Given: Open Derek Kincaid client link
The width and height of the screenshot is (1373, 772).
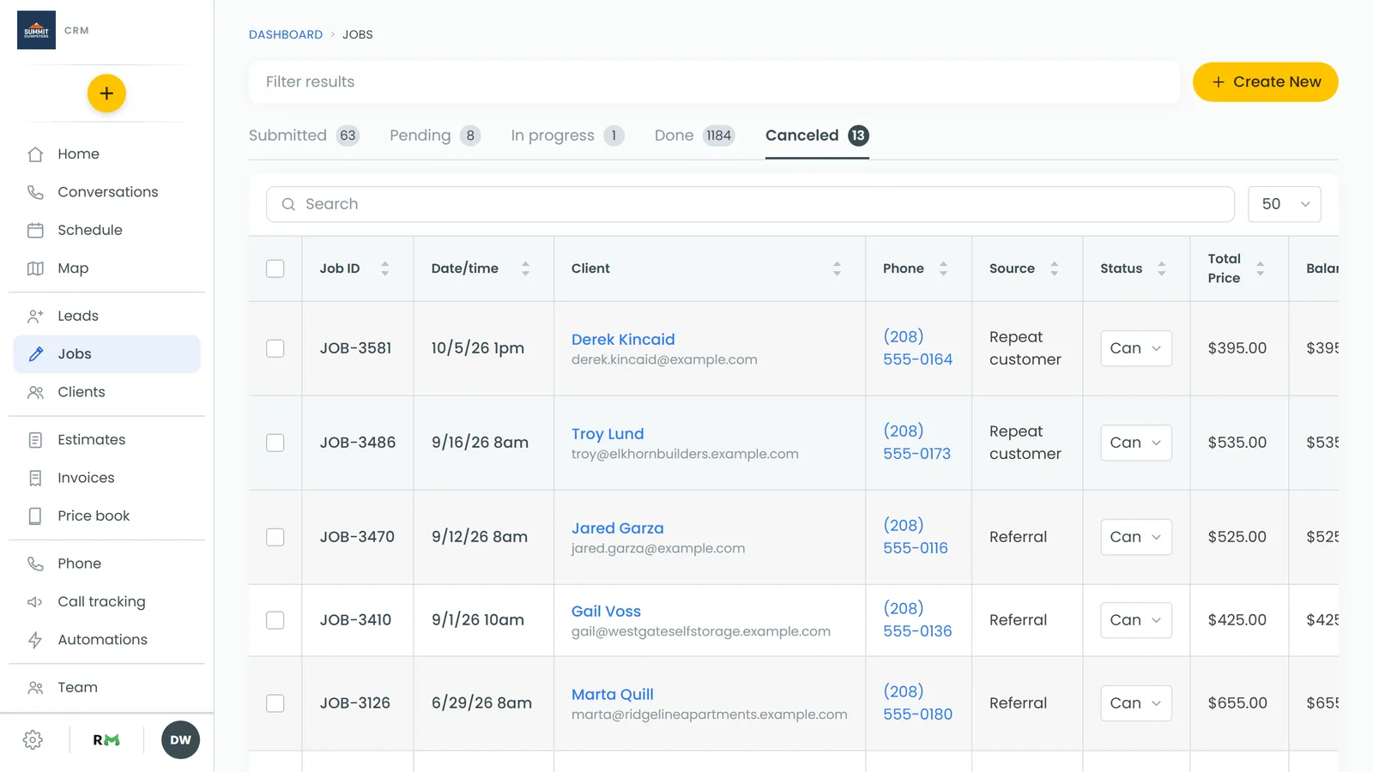Looking at the screenshot, I should 623,340.
